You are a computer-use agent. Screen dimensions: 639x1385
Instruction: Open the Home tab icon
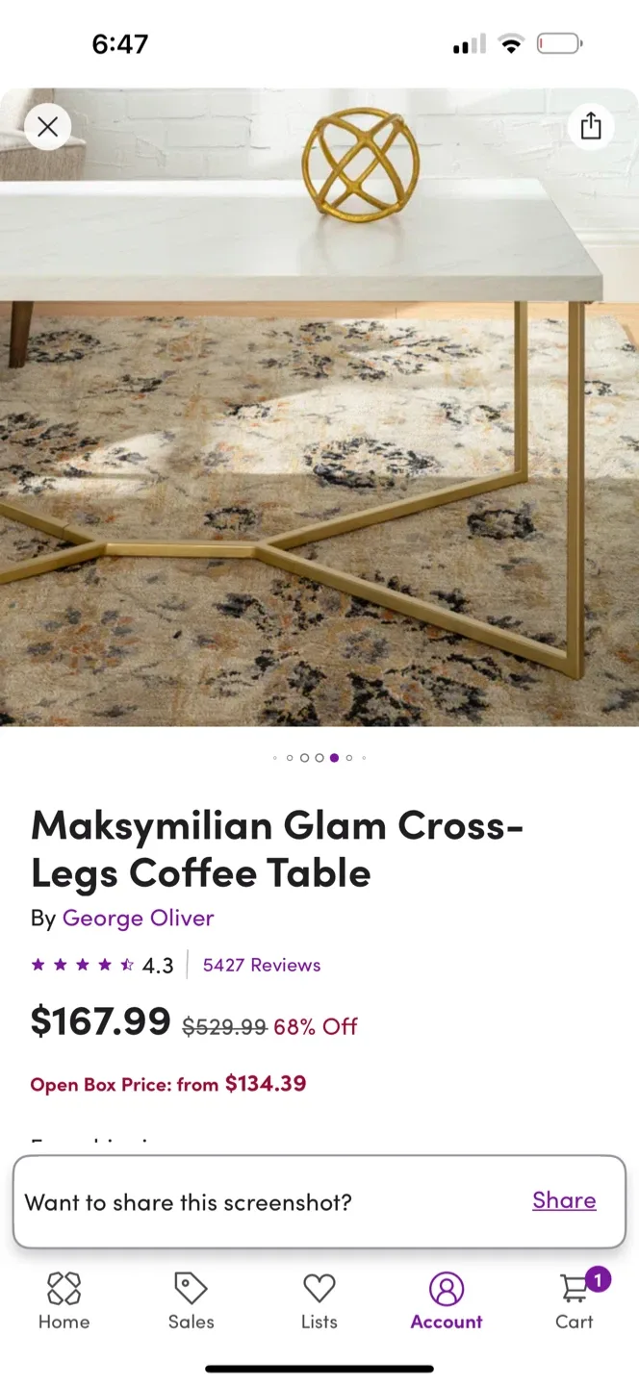[64, 1288]
